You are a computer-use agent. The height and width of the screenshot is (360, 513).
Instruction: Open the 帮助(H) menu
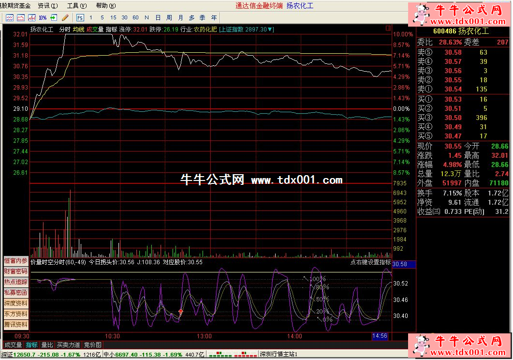pyautogui.click(x=106, y=5)
